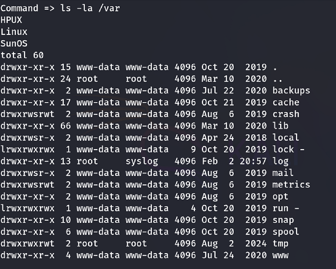Click the 'mail' directory name
Image resolution: width=336 pixels, height=269 pixels.
pyautogui.click(x=283, y=173)
